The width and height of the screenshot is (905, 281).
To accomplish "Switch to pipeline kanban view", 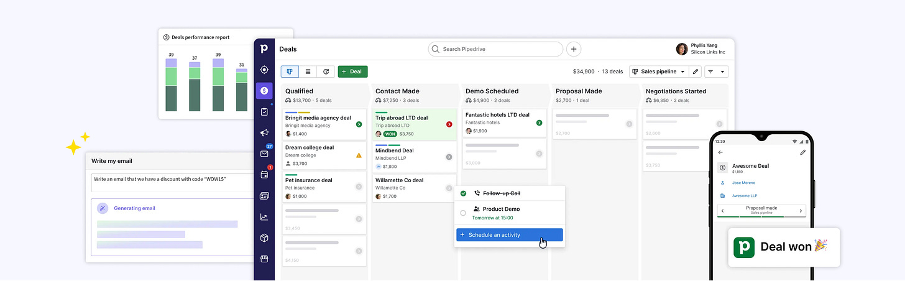I will pyautogui.click(x=290, y=71).
